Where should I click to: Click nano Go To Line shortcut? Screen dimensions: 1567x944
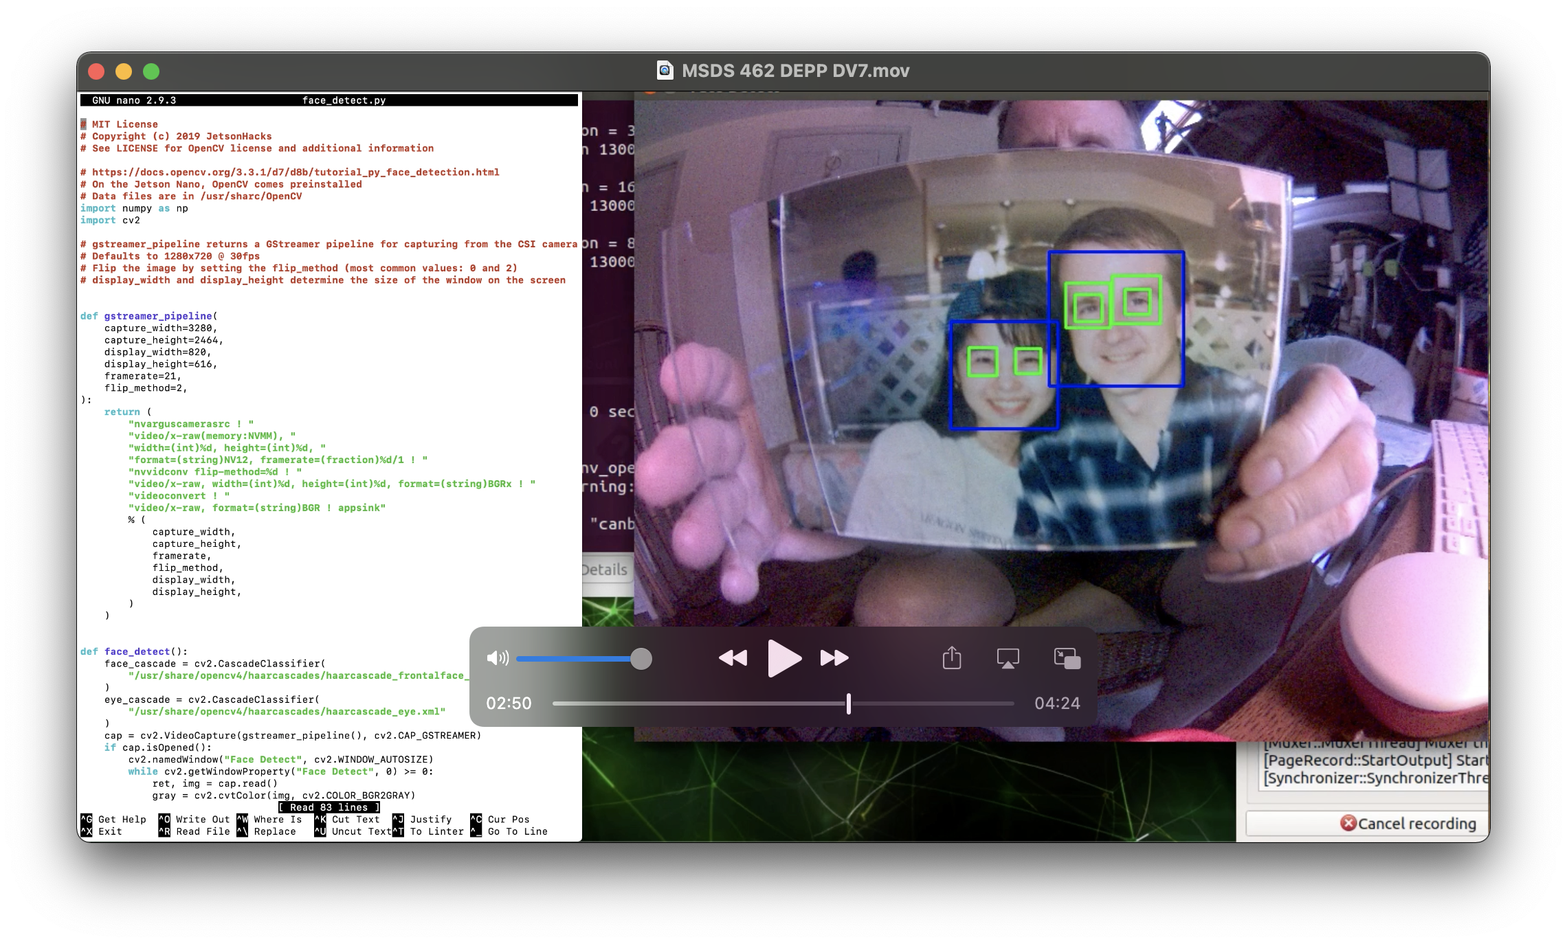tap(509, 831)
